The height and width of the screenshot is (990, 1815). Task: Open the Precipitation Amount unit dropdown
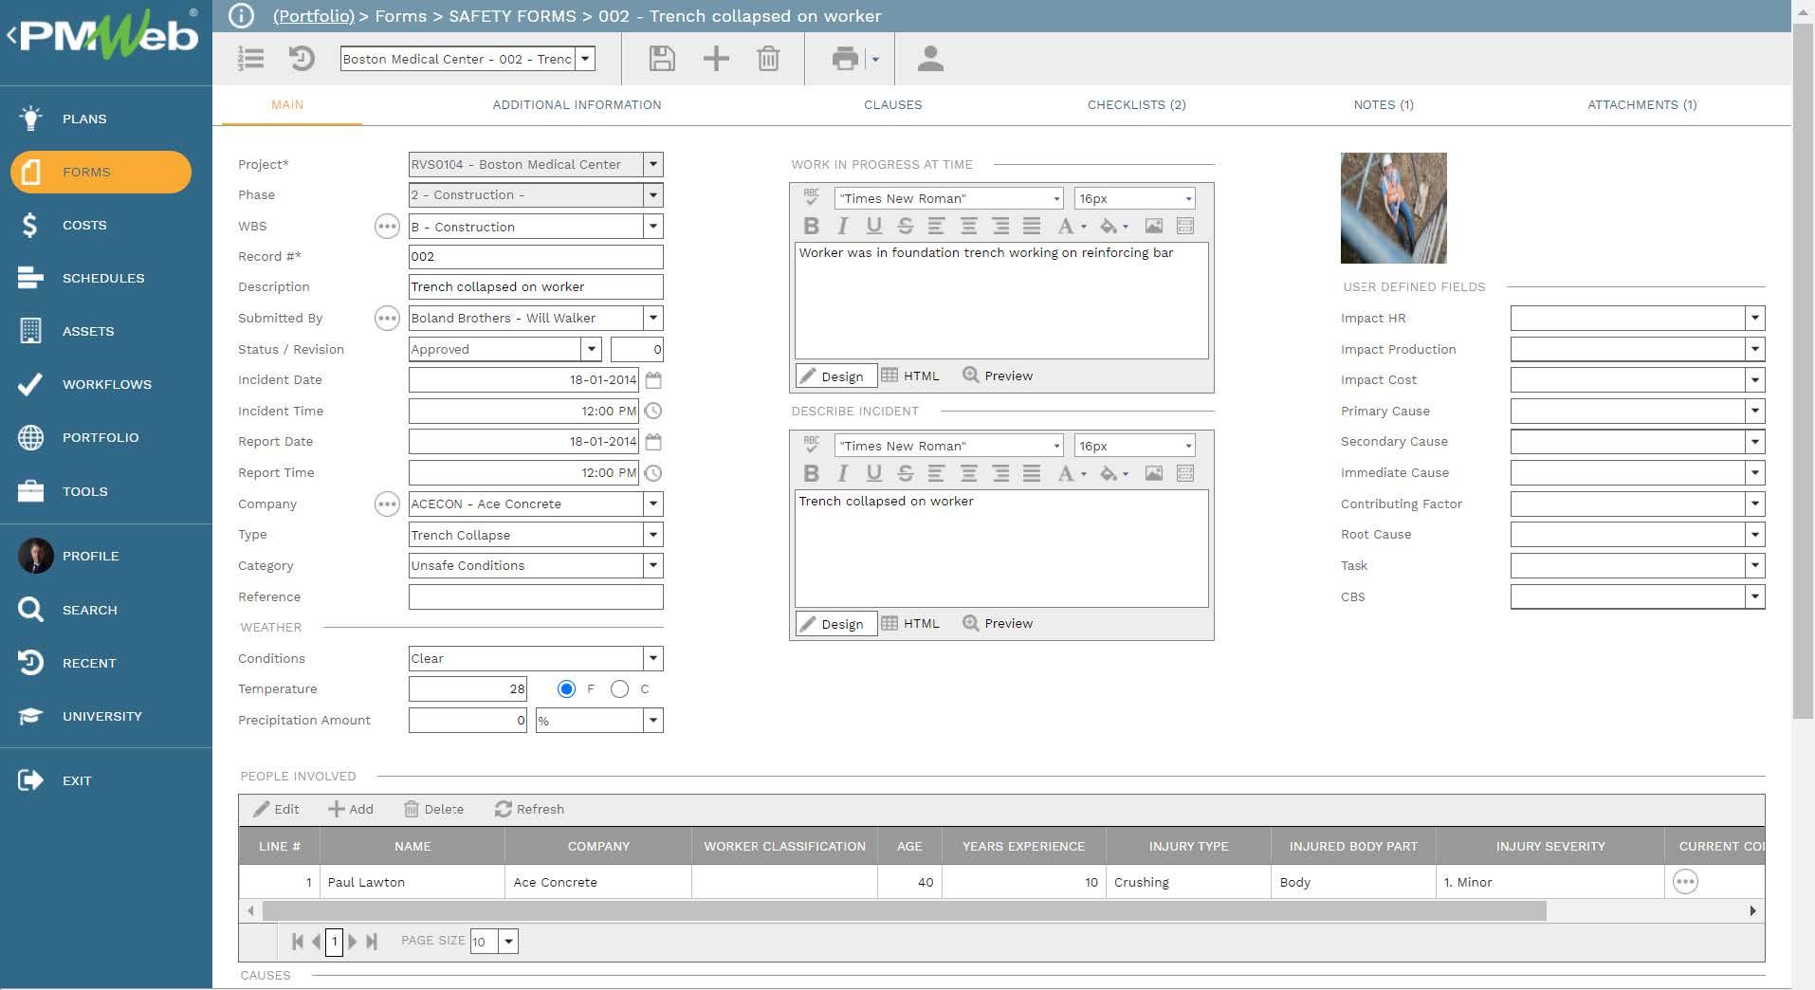click(652, 721)
